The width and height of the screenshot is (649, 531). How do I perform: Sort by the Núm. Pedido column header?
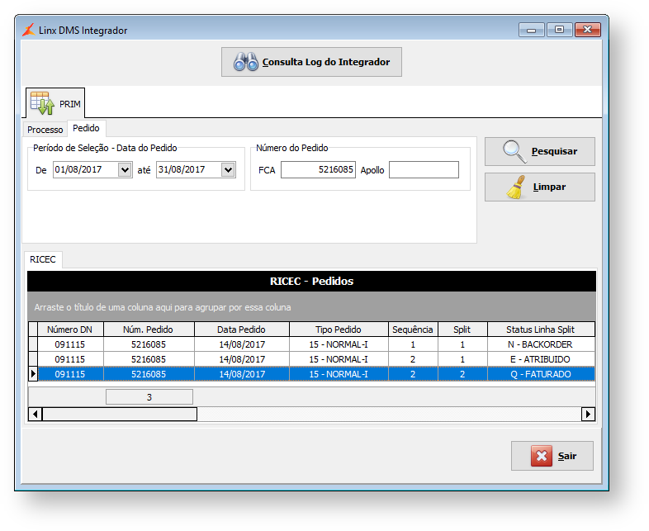[149, 330]
